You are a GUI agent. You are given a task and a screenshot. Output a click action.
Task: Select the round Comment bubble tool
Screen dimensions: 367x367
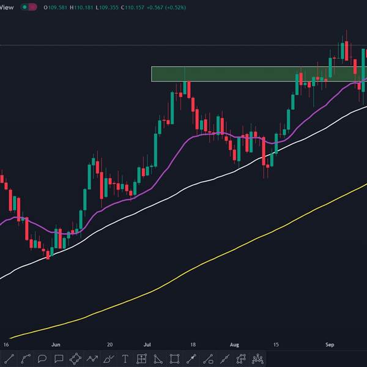click(x=42, y=358)
